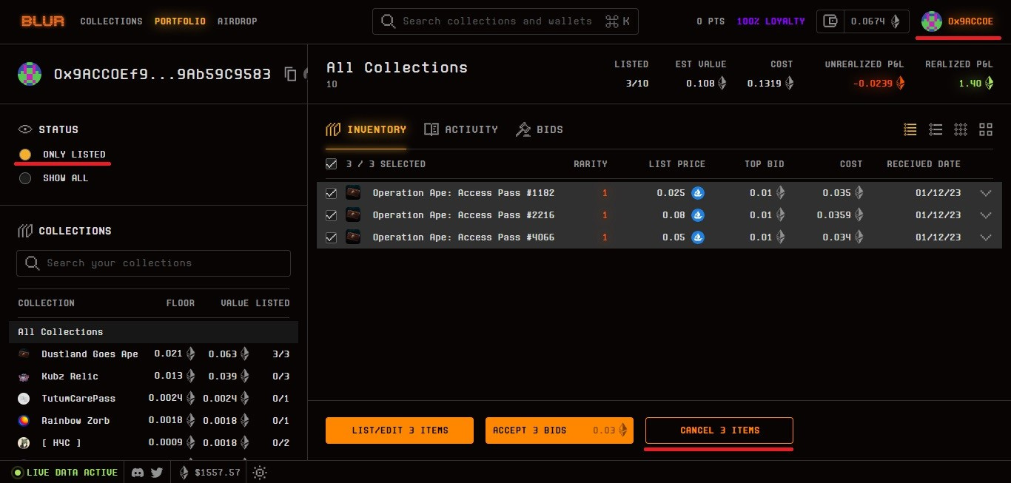Open the wallet balance icon
The image size is (1011, 483).
(830, 21)
